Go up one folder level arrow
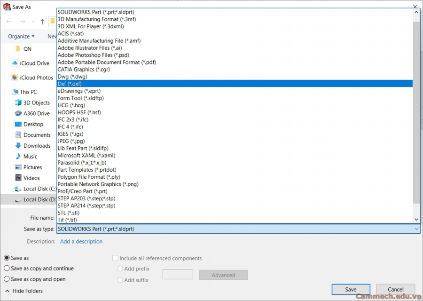This screenshot has height=301, width=423. tap(42, 22)
